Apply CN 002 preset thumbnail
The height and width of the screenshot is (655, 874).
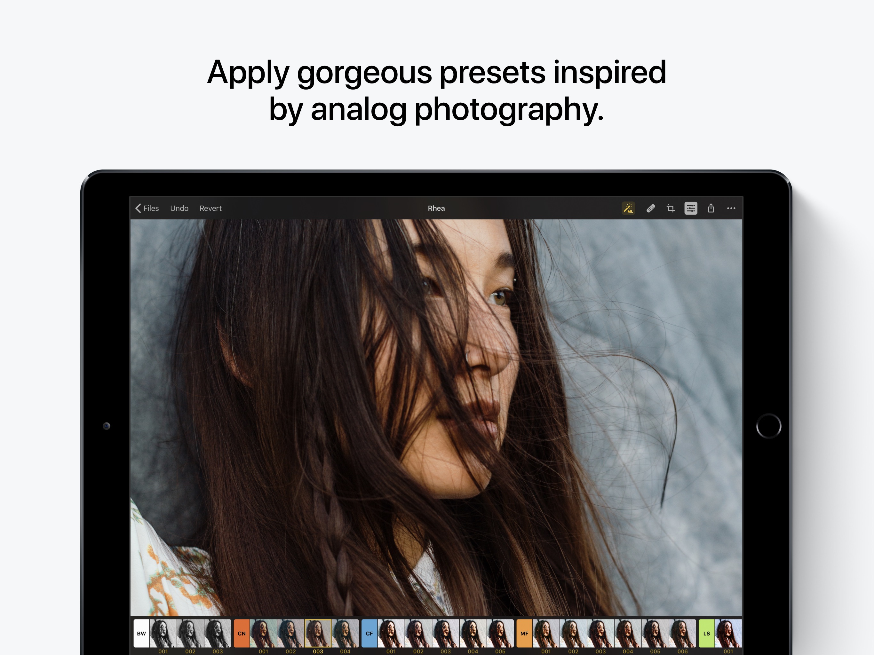(291, 633)
